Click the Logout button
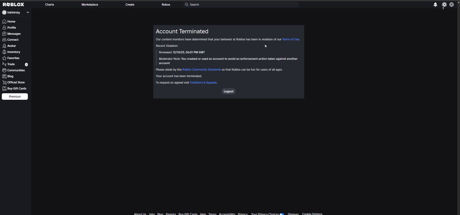The height and width of the screenshot is (215, 460). (228, 91)
